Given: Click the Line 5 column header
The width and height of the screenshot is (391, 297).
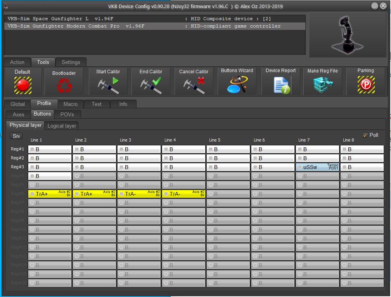Looking at the screenshot, I should click(215, 140).
